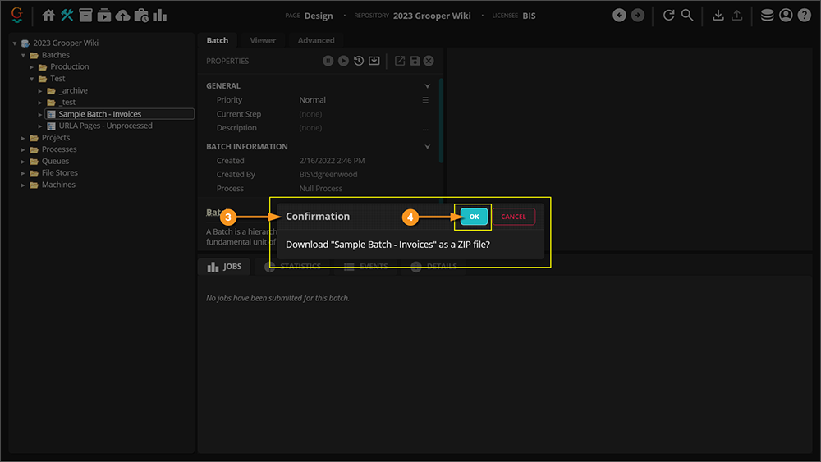Click the top-bar download icon

click(x=718, y=15)
